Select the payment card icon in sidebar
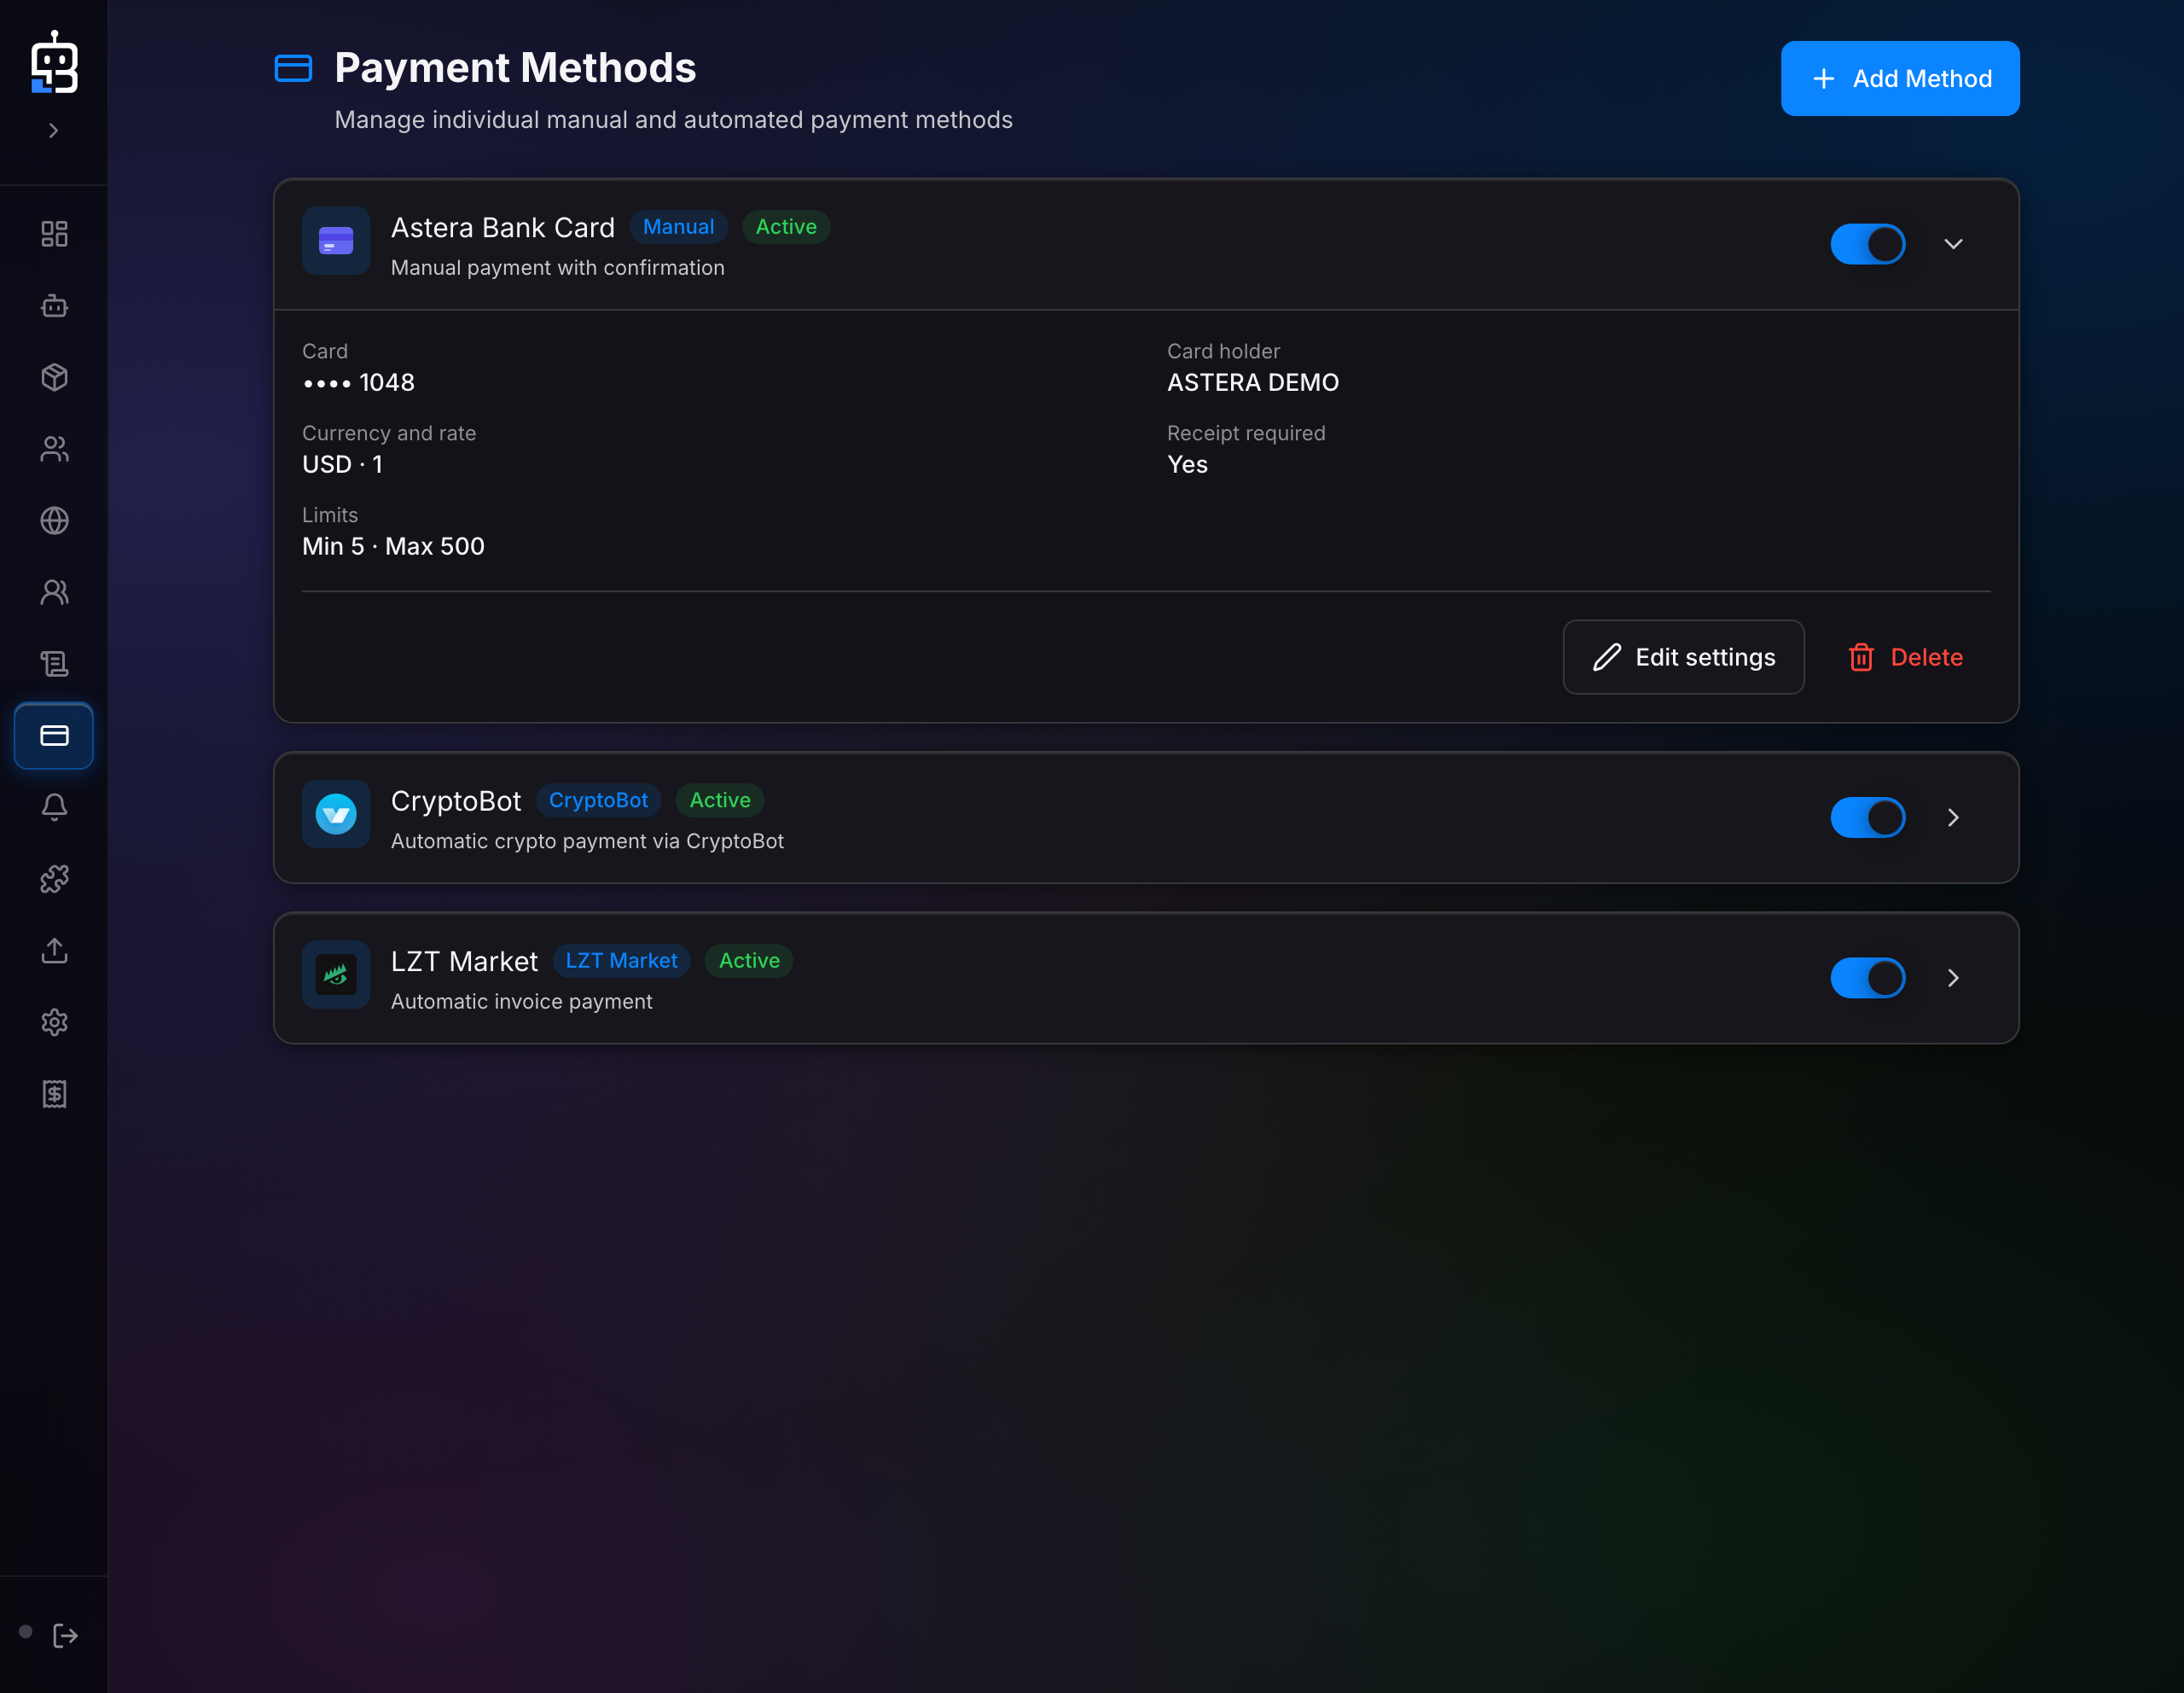 pyautogui.click(x=54, y=736)
